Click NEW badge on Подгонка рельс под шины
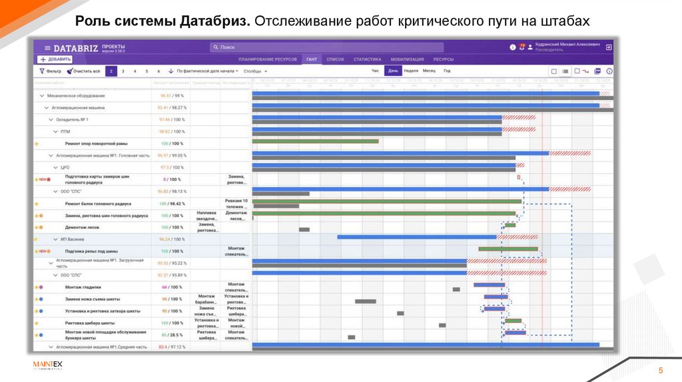Screen dimensions: 682x382 [x=43, y=251]
